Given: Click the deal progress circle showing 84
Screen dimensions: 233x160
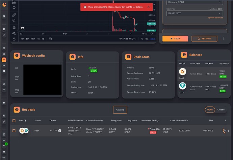Looking at the screenshot, I should (225, 130).
